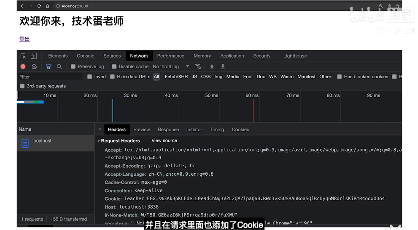Open the Console panel tab
The width and height of the screenshot is (418, 230).
(86, 56)
